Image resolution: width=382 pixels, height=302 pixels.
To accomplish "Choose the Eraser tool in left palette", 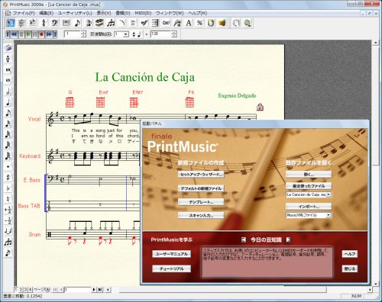I will [x=8, y=48].
